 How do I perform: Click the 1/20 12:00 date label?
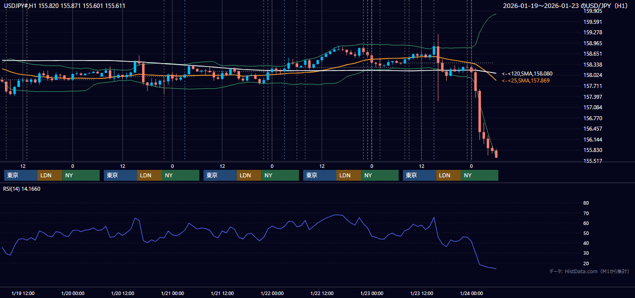[122, 293]
